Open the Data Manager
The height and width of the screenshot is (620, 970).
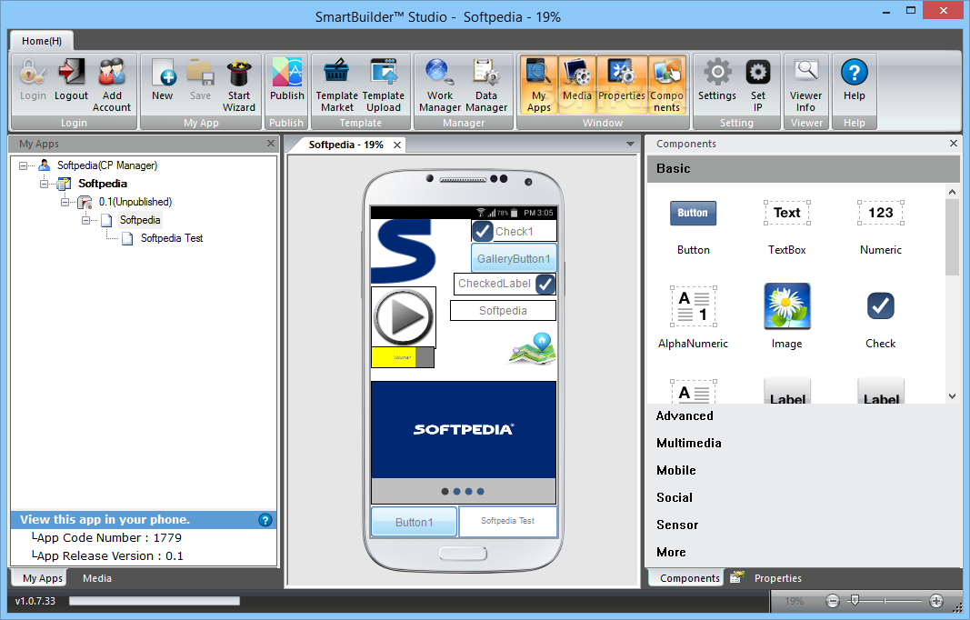pyautogui.click(x=486, y=85)
